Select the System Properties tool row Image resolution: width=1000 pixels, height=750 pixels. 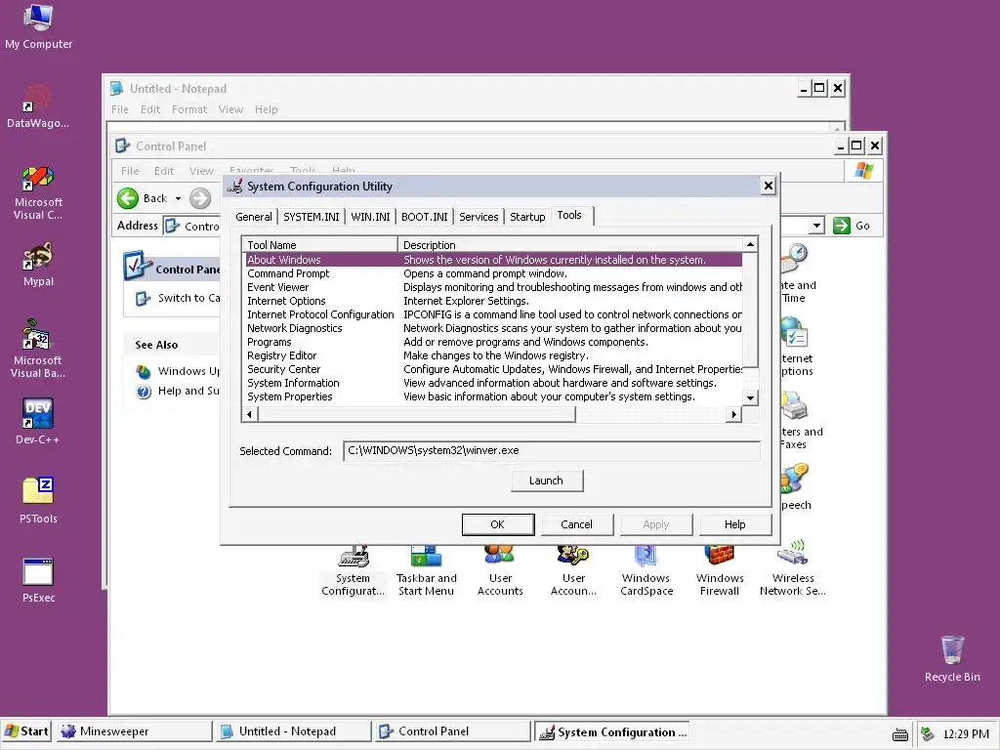point(493,396)
